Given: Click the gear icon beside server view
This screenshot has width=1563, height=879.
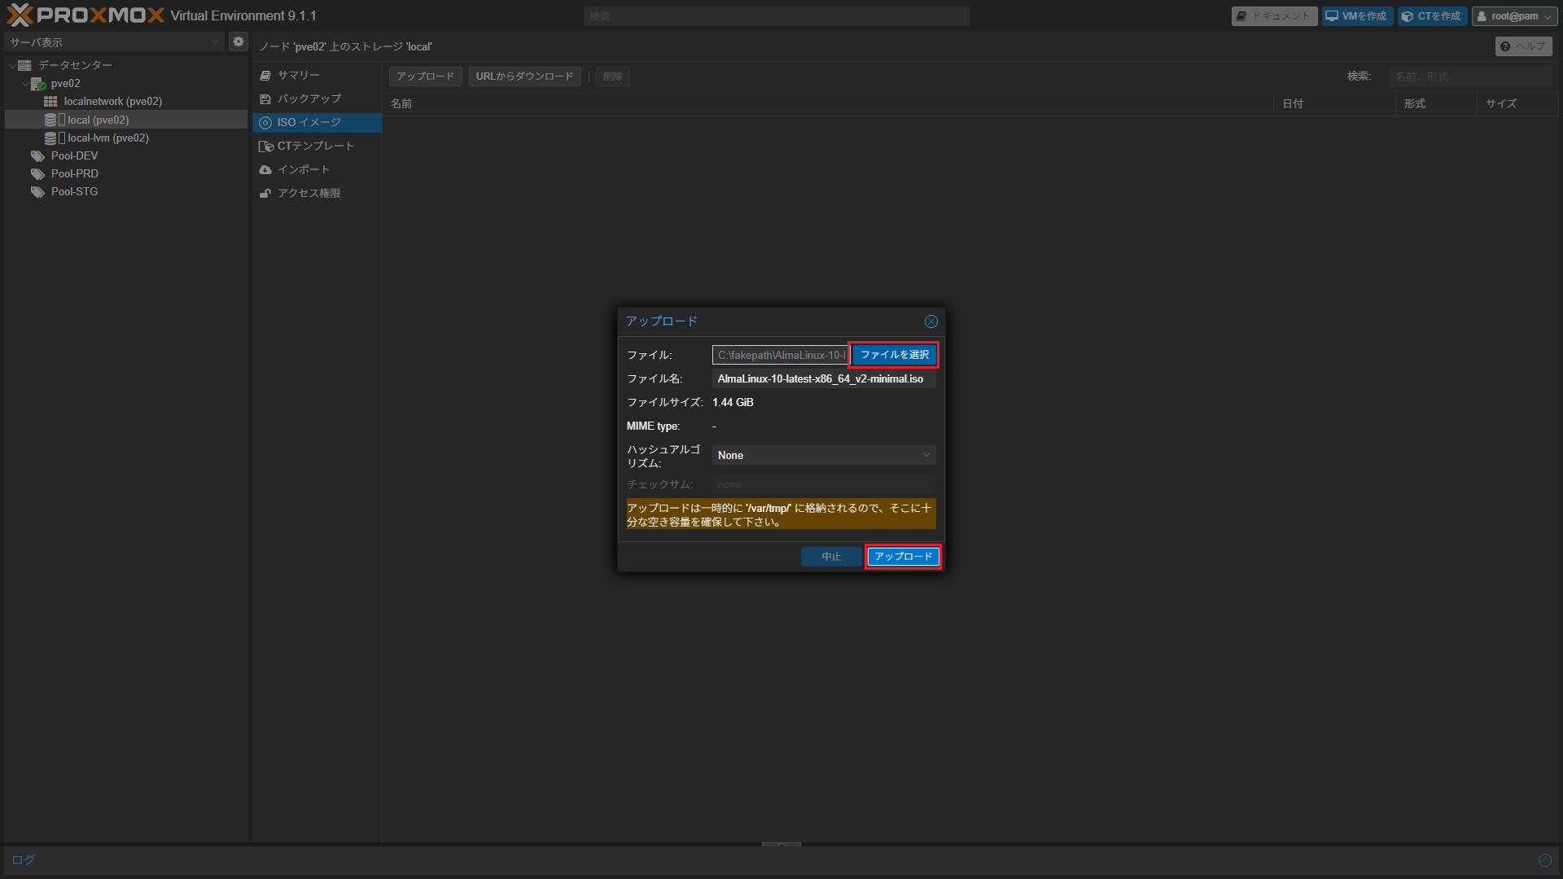Looking at the screenshot, I should 238,42.
